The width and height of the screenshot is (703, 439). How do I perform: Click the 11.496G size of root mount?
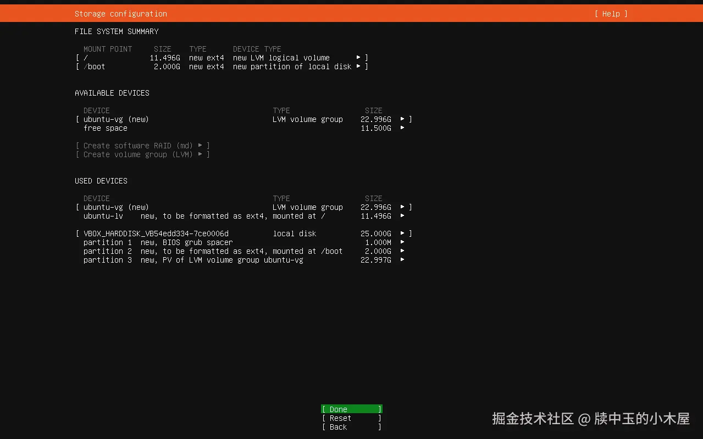click(x=165, y=58)
